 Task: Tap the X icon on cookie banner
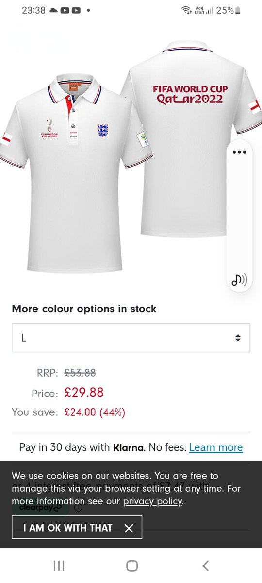(129, 528)
